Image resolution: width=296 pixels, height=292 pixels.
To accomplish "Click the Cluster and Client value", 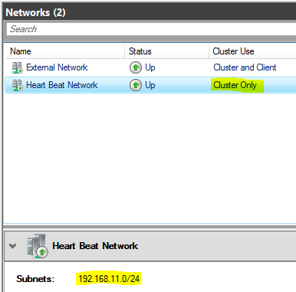I will [245, 67].
